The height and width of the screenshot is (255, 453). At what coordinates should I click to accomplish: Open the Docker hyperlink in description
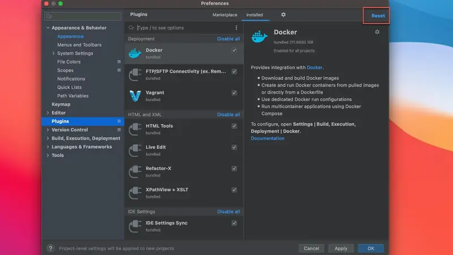tap(314, 67)
